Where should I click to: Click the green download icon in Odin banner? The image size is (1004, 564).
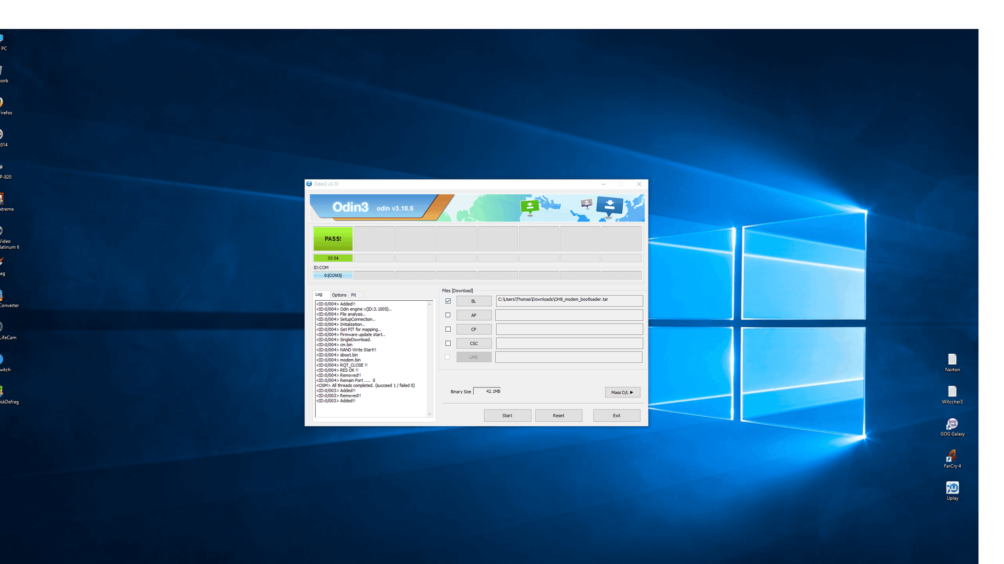click(530, 206)
